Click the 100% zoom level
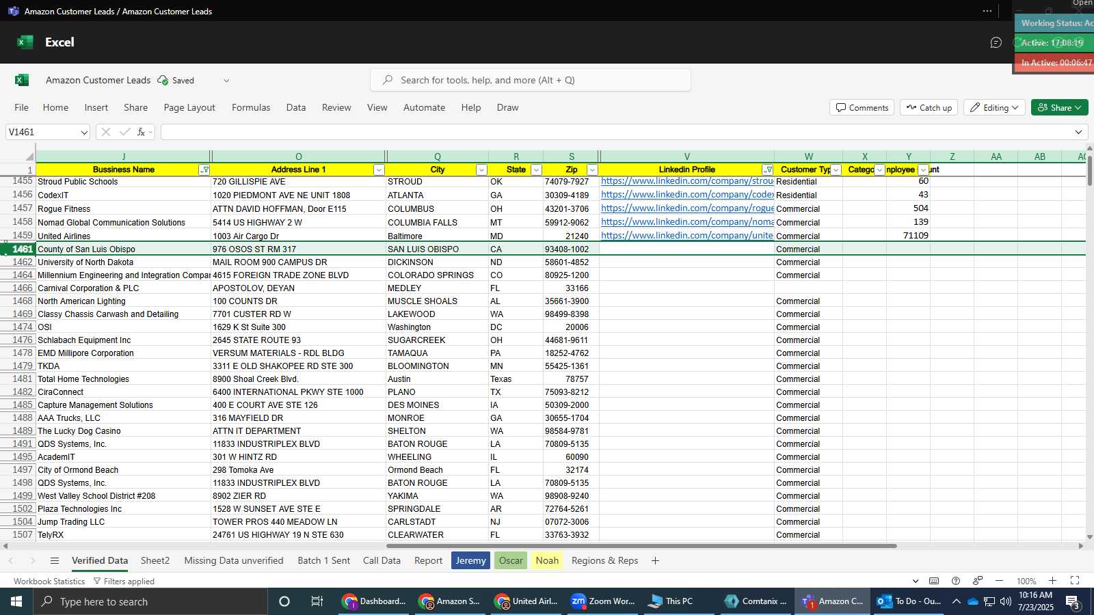The width and height of the screenshot is (1094, 615). (1026, 582)
